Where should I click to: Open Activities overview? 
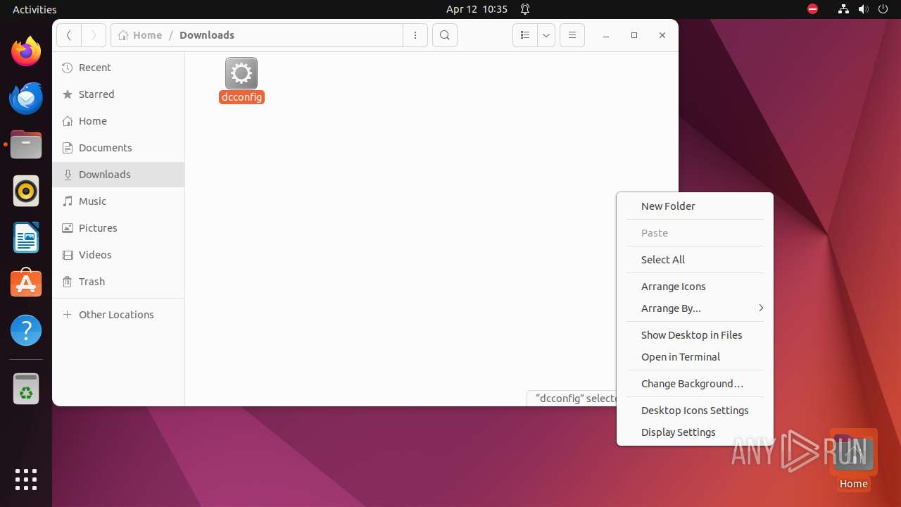[x=34, y=9]
